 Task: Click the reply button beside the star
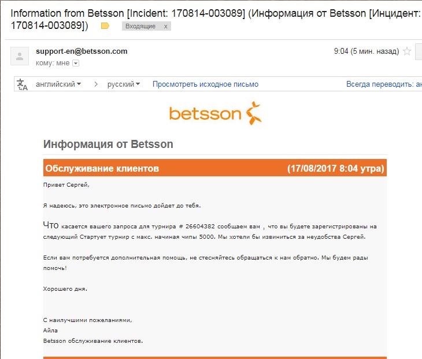(419, 51)
